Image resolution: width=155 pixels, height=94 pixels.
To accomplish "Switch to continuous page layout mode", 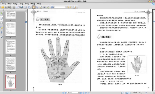I will [125, 93].
